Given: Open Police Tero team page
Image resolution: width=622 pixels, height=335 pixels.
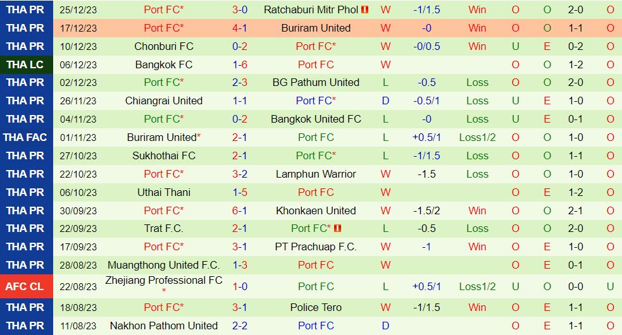Looking at the screenshot, I should (x=316, y=307).
